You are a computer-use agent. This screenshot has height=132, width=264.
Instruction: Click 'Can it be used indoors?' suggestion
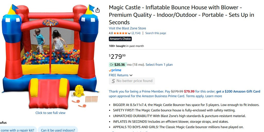(58, 130)
